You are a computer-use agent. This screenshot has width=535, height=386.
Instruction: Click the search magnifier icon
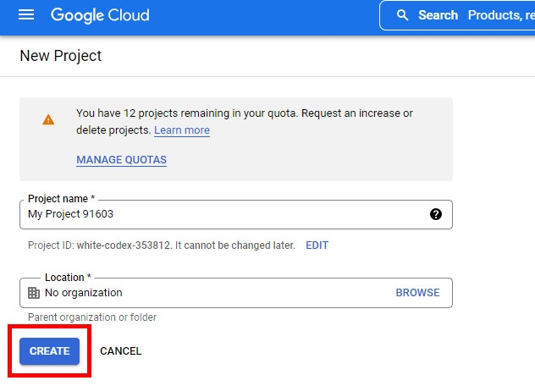[402, 15]
